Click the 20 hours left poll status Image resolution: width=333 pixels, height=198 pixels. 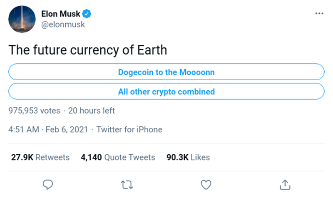tap(92, 111)
